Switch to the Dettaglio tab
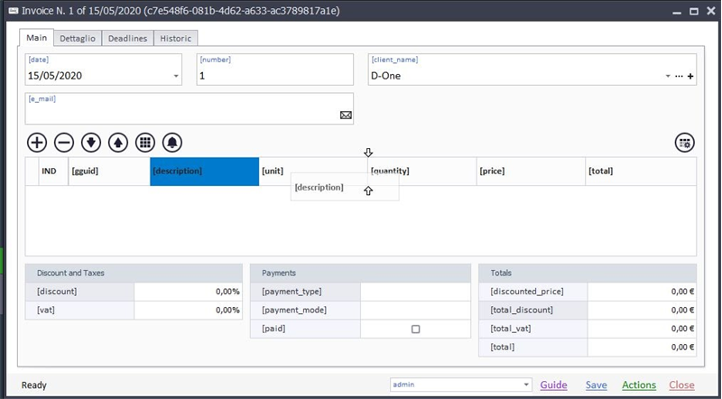The height and width of the screenshot is (399, 722). 78,39
